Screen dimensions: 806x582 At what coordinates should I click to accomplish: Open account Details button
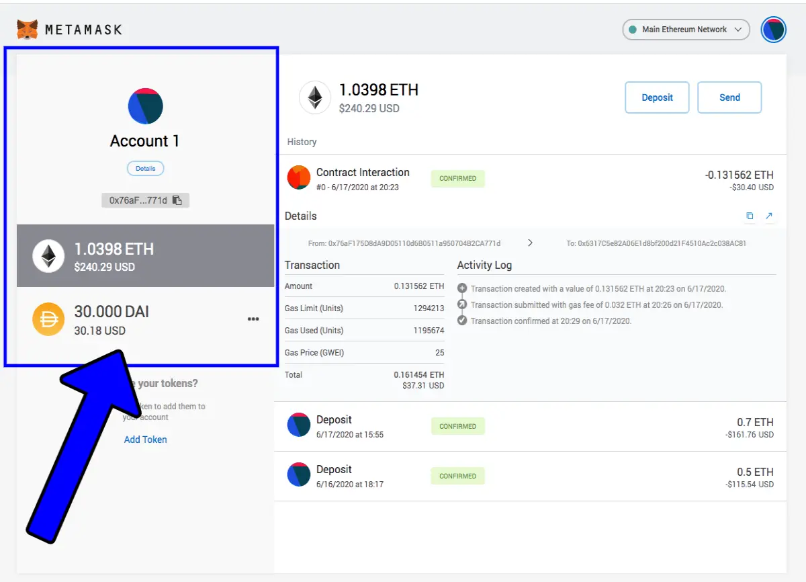(x=146, y=169)
